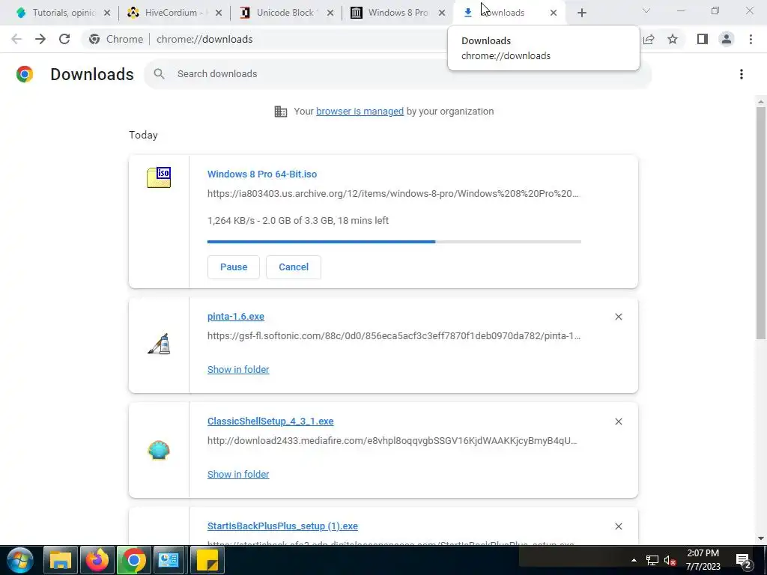
Task: Click the muted volume tray icon
Action: [x=670, y=560]
